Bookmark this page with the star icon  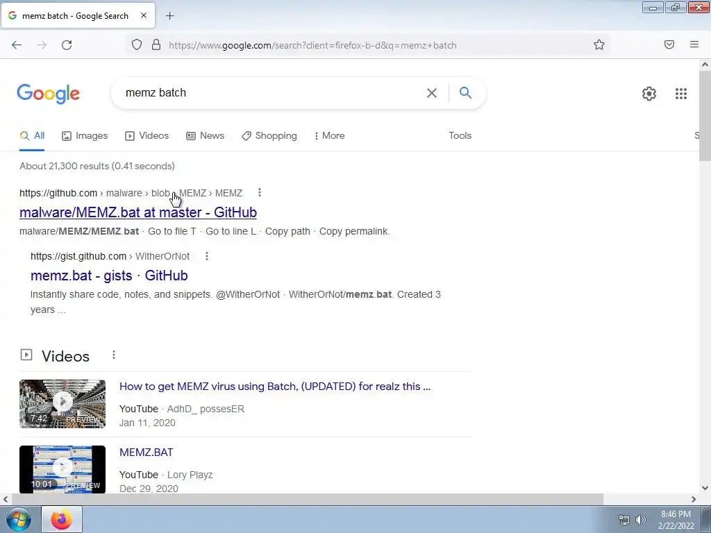(x=599, y=44)
